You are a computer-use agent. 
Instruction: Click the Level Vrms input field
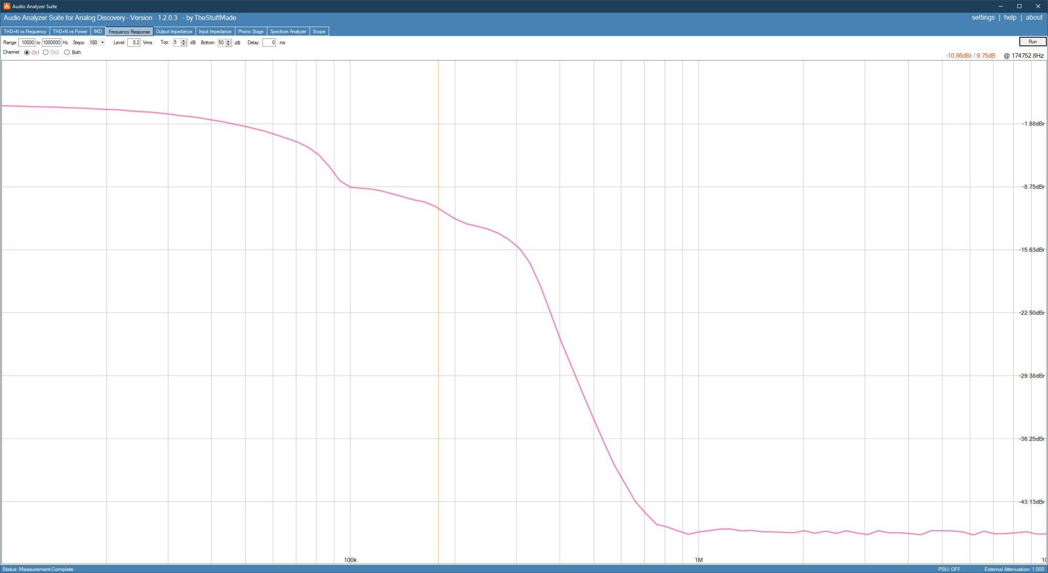(x=134, y=42)
